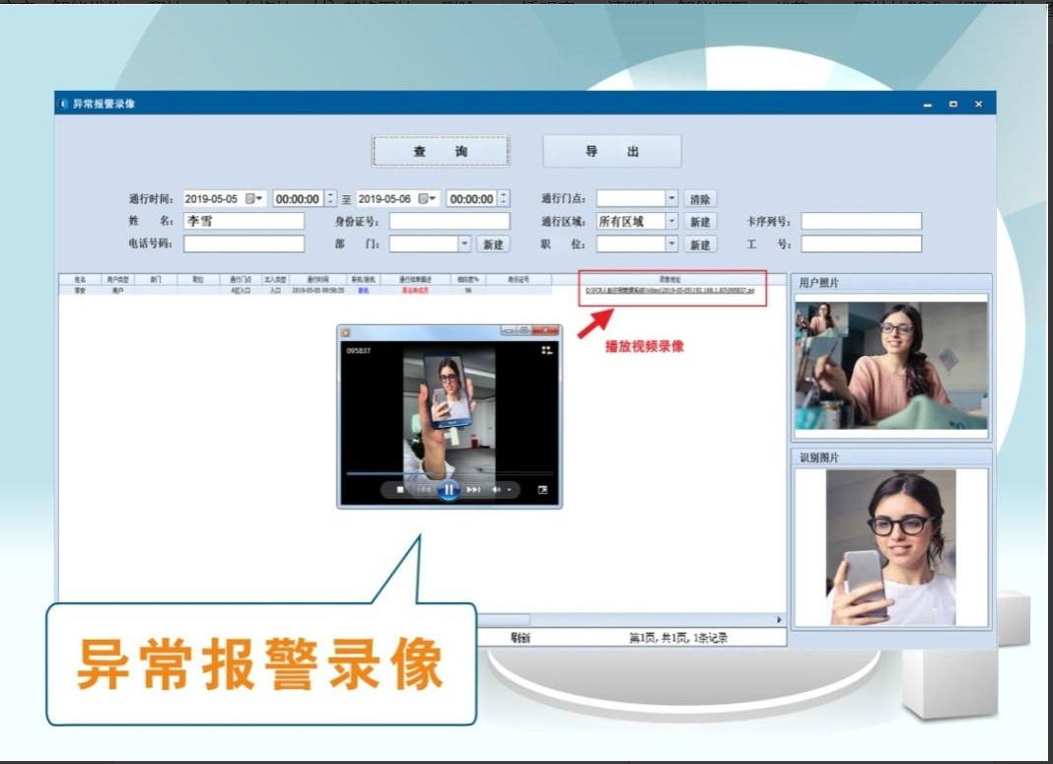Open the video recording file path link
Image resolution: width=1053 pixels, height=764 pixels.
(669, 291)
